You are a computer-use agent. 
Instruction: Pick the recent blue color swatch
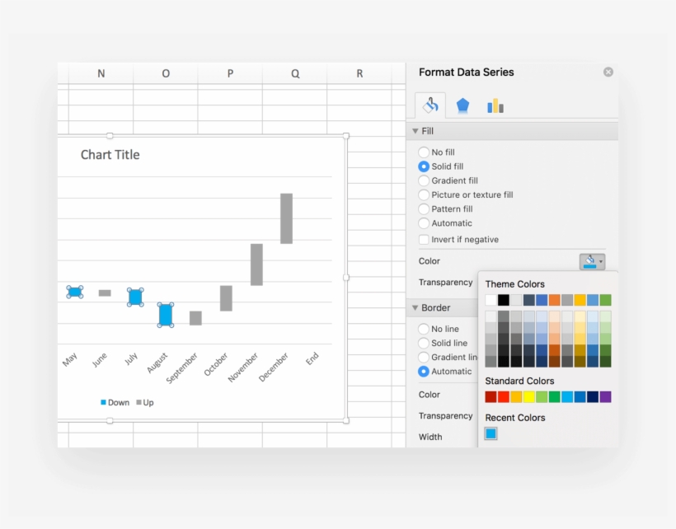(491, 433)
